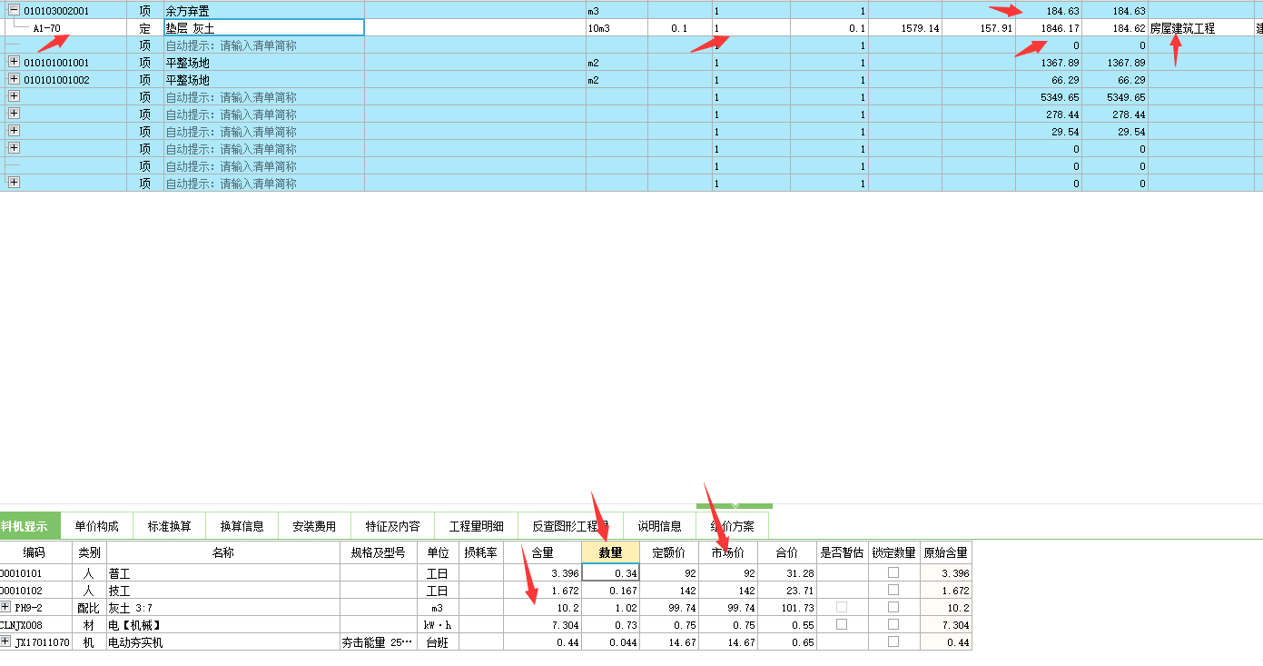Screen dimensions: 1263x666
Task: Click the 含量 value 10.2
Action: [542, 608]
